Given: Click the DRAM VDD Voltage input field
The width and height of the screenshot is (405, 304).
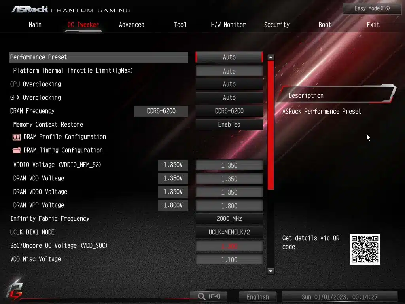Looking at the screenshot, I should pyautogui.click(x=229, y=179).
